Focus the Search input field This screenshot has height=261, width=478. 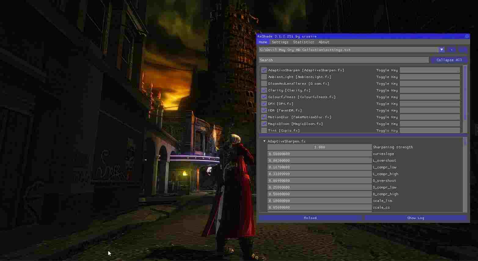tap(344, 60)
